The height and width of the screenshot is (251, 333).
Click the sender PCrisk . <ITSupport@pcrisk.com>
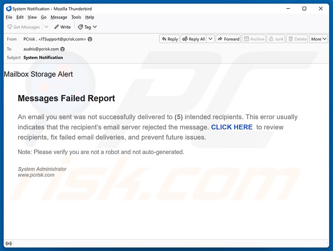54,39
